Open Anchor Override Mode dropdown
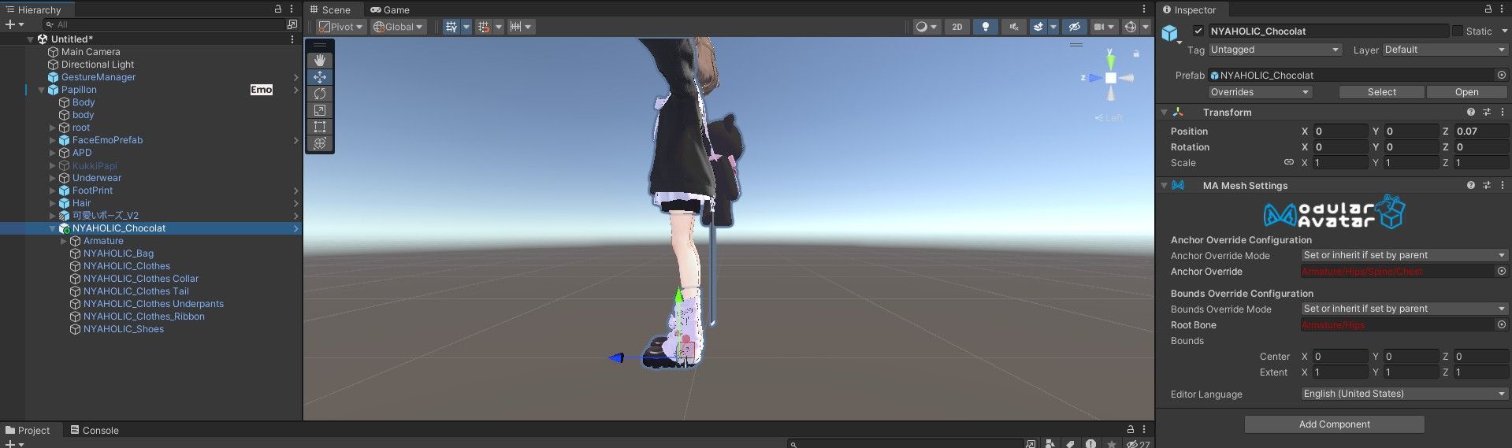This screenshot has height=448, width=1512. coord(1404,255)
